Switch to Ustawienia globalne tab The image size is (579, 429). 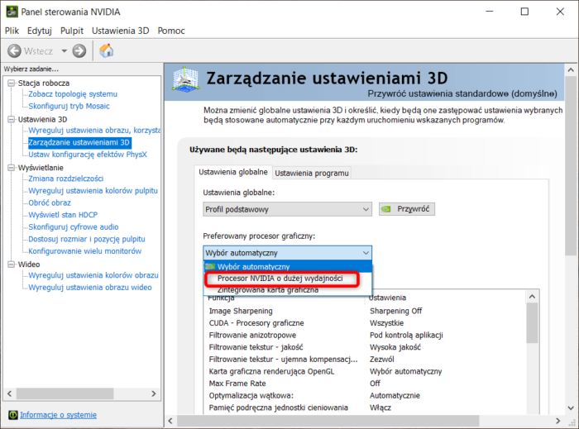(x=233, y=172)
